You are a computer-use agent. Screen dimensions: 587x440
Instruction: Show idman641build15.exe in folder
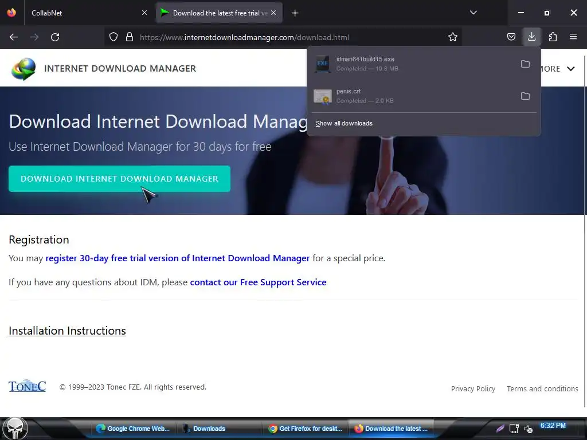(x=525, y=64)
